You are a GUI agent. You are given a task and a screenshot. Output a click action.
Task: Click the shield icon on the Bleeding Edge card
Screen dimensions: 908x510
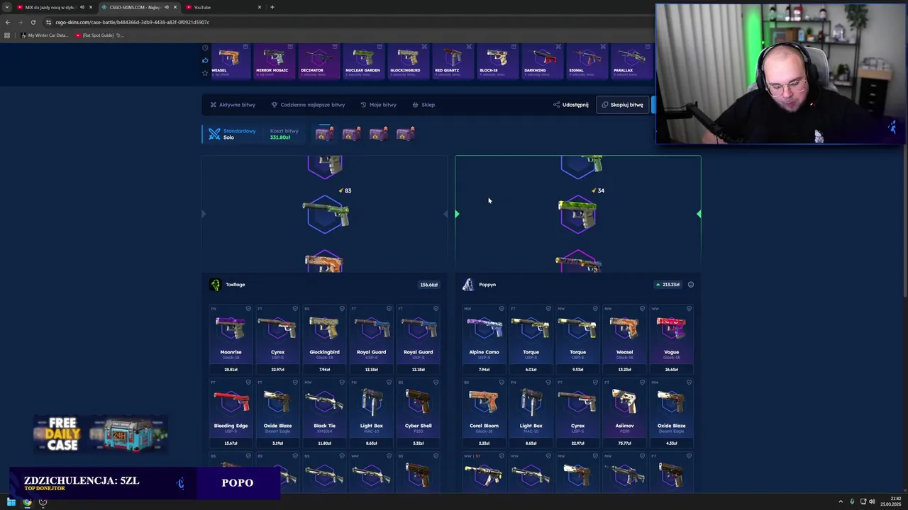(x=248, y=382)
